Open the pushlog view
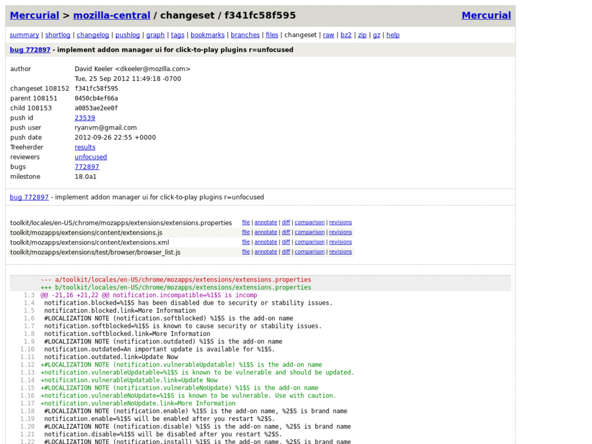592x444 pixels. click(128, 35)
